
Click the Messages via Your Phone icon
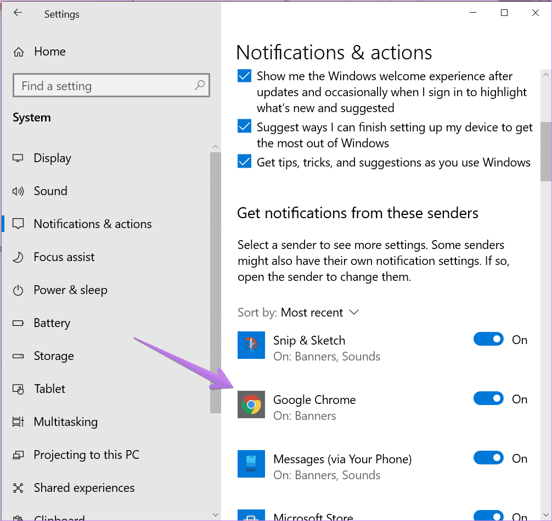(251, 464)
